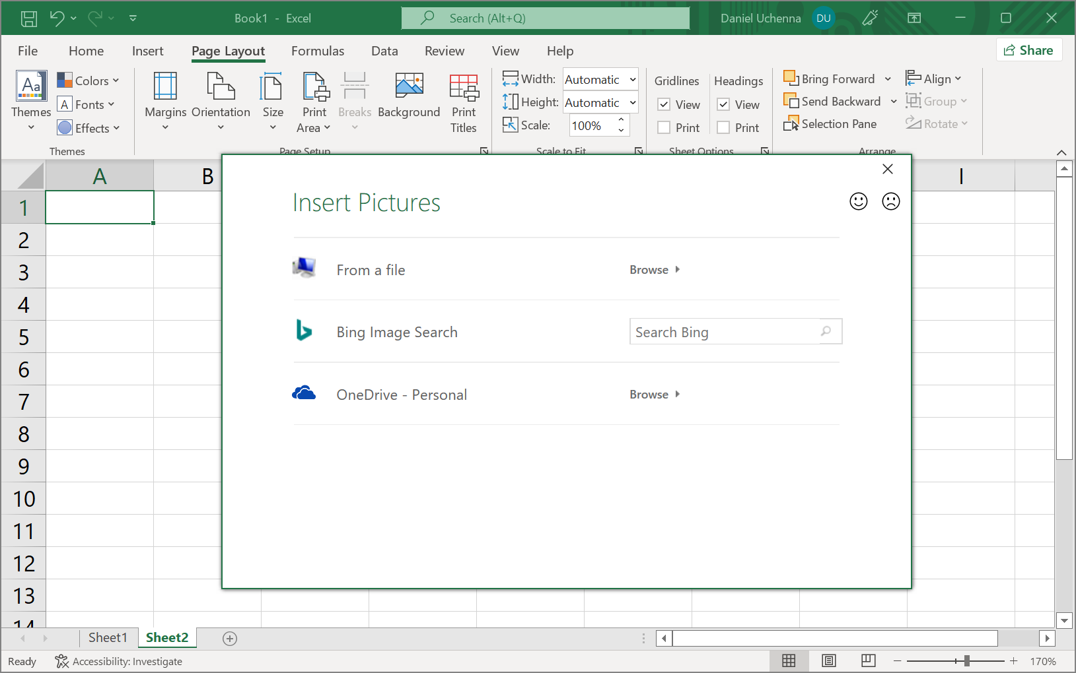Click the happy face feedback icon
This screenshot has height=673, width=1076.
pyautogui.click(x=858, y=201)
